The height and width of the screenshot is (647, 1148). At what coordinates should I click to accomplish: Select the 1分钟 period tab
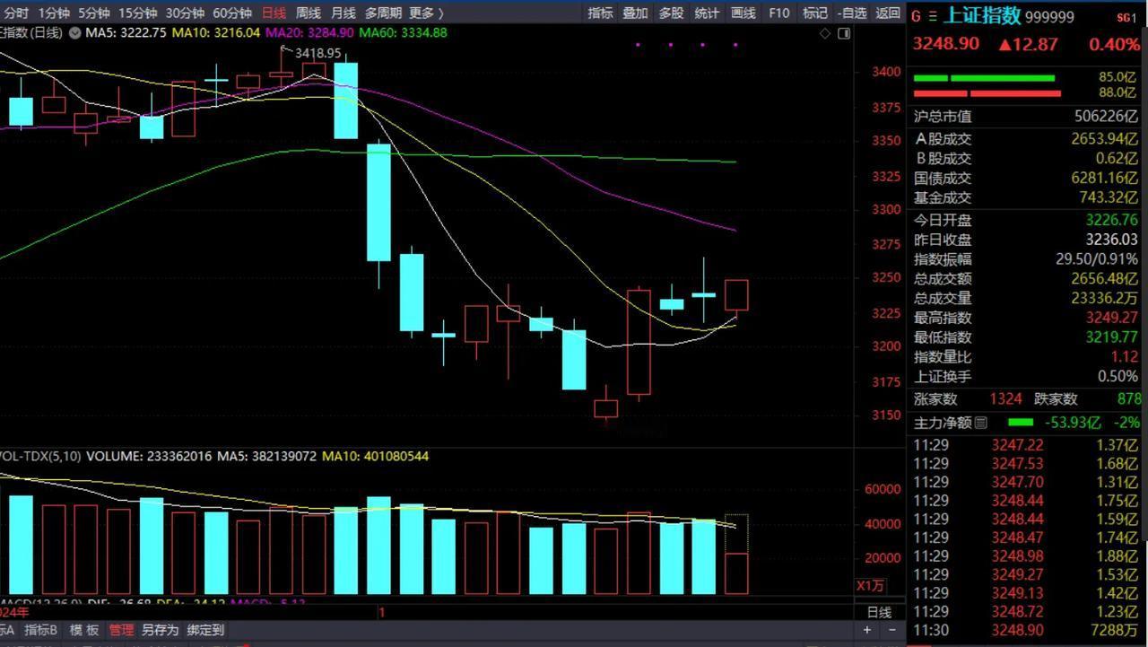tap(54, 13)
